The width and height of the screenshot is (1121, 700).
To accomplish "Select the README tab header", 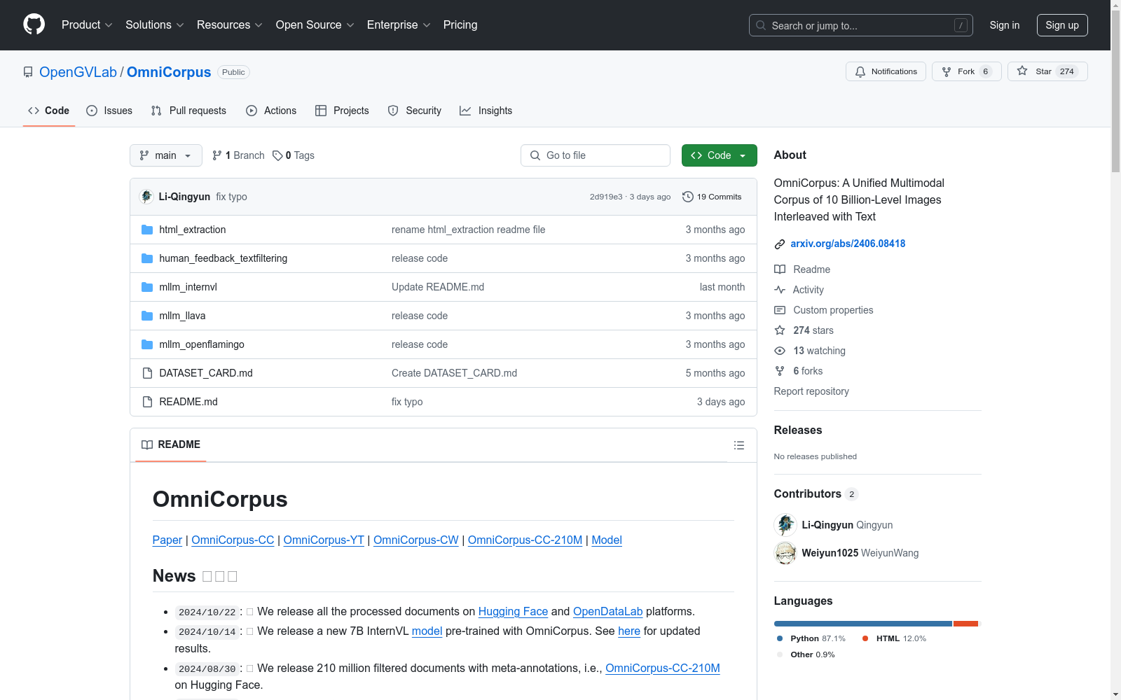I will point(171,444).
